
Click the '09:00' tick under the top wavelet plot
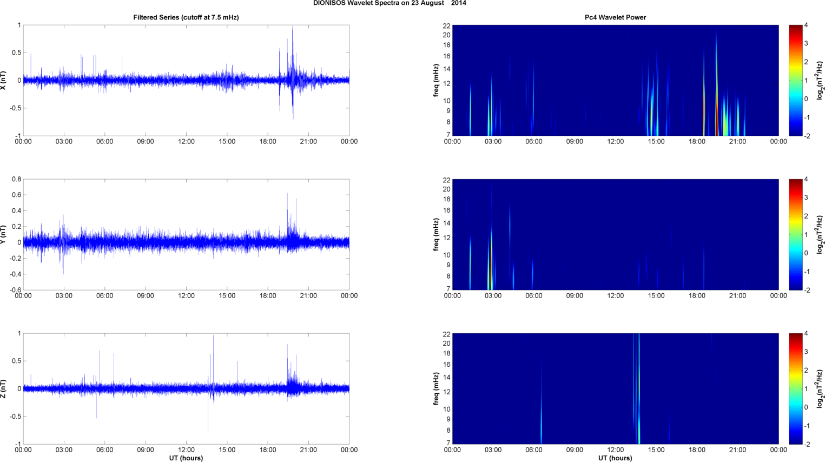(x=575, y=142)
